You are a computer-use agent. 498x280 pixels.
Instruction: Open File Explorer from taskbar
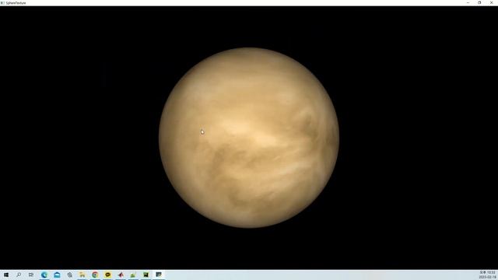click(x=82, y=275)
